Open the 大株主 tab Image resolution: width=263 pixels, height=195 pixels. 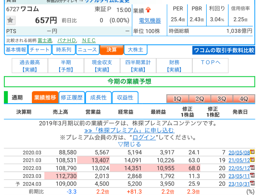pyautogui.click(x=135, y=50)
